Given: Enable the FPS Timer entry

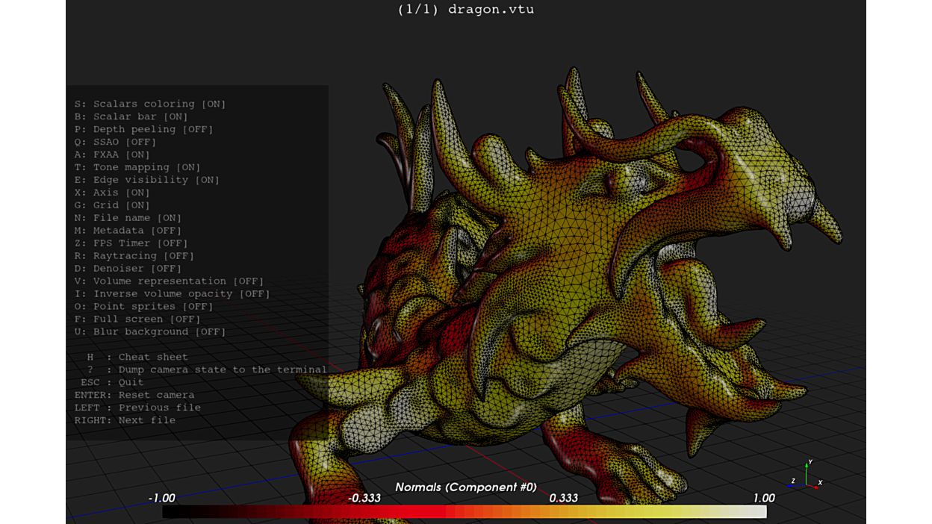Looking at the screenshot, I should (x=131, y=243).
